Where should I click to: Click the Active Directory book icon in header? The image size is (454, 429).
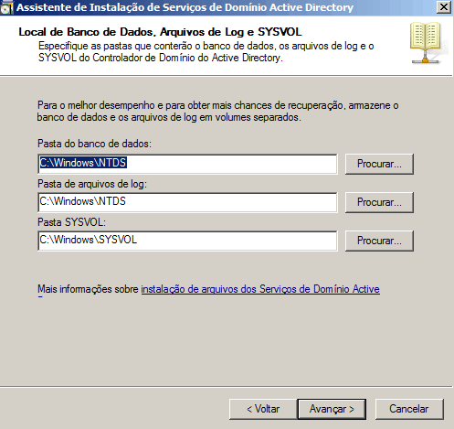pyautogui.click(x=426, y=43)
